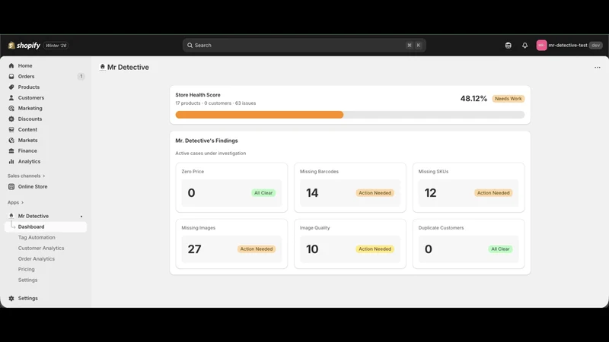Screen dimensions: 609x342
Task: Click the 48.12% health score value
Action: tap(473, 99)
